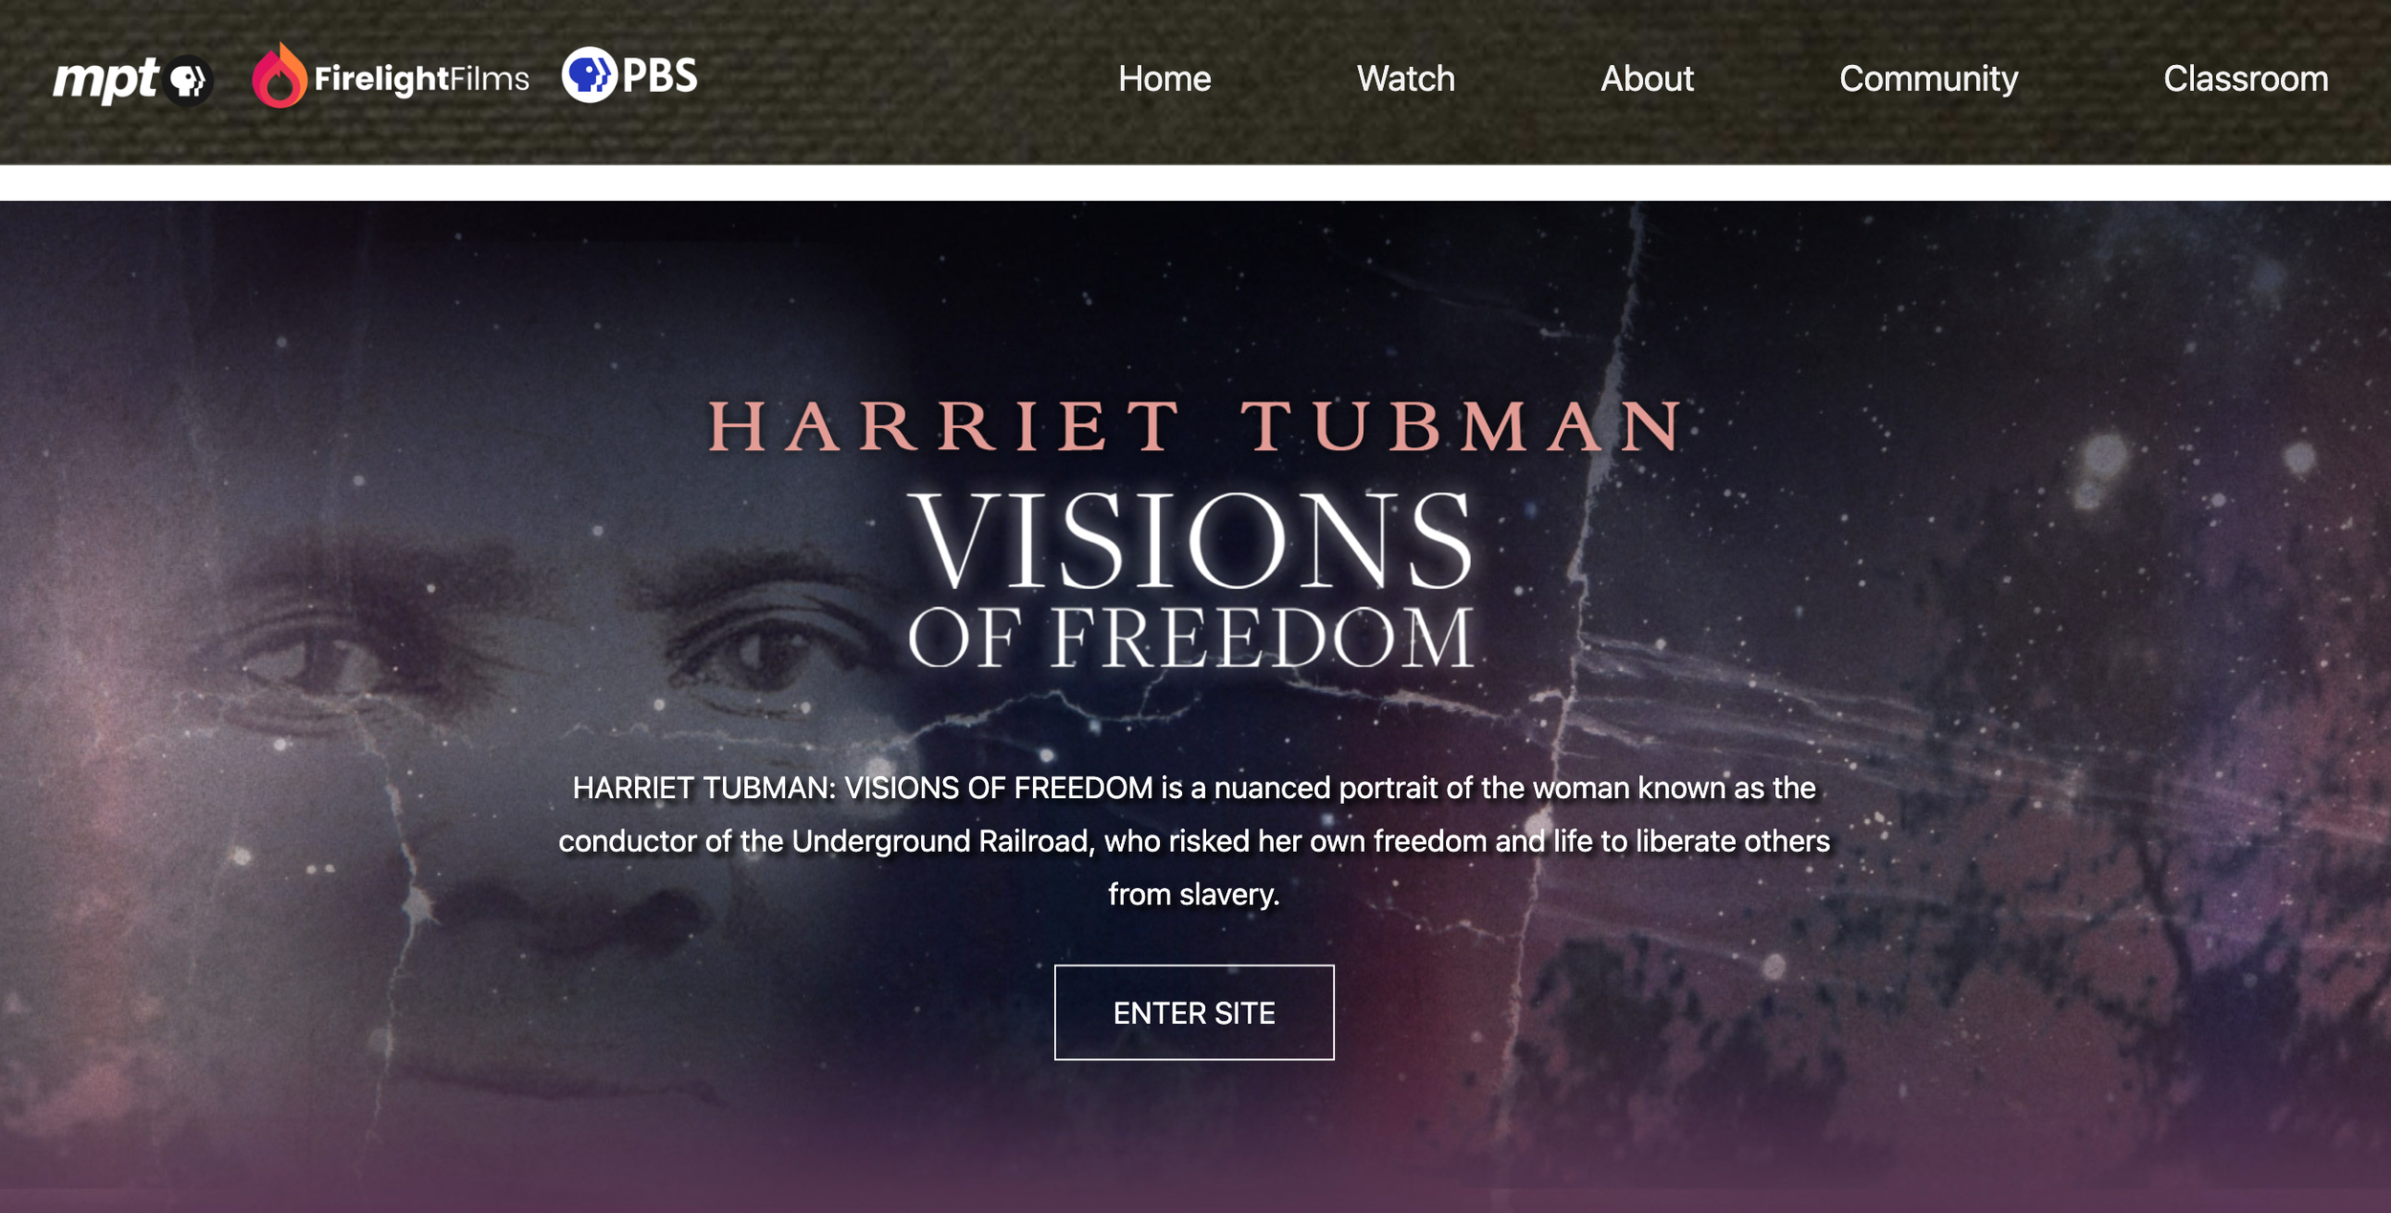Screen dimensions: 2391x1213
Task: Open the FirelightFilms wordmark text
Action: point(421,78)
